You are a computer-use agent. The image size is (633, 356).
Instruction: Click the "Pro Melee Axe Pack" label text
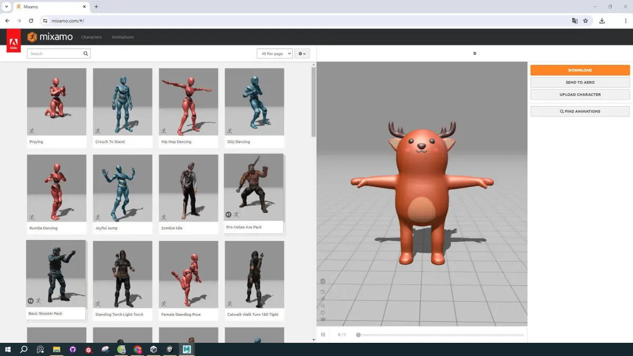click(244, 227)
